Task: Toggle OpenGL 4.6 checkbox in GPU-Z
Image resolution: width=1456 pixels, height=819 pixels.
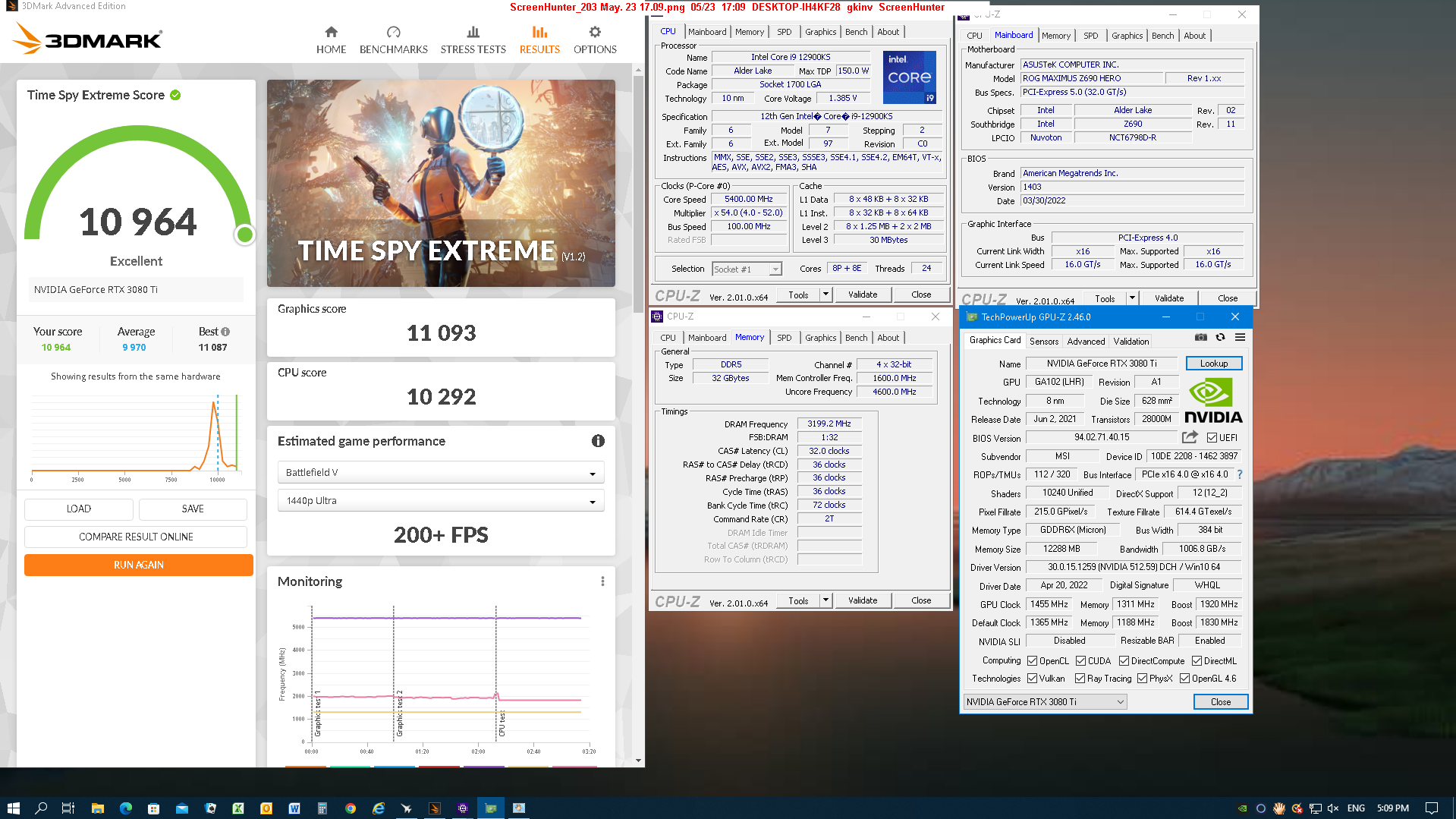Action: click(1184, 679)
